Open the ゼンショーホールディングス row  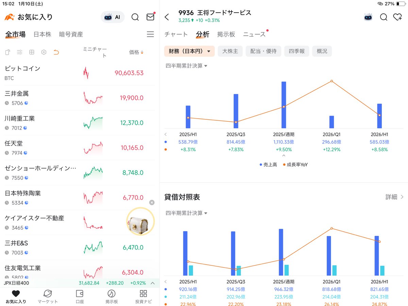click(x=80, y=173)
